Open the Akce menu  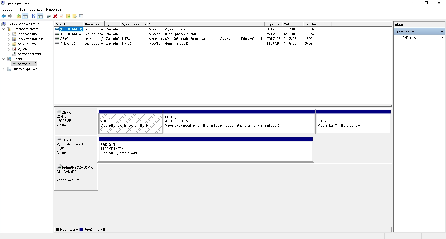click(x=21, y=9)
